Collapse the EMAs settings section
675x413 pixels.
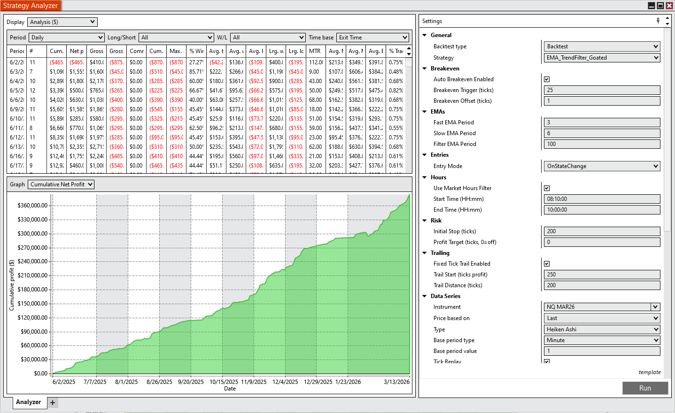425,112
